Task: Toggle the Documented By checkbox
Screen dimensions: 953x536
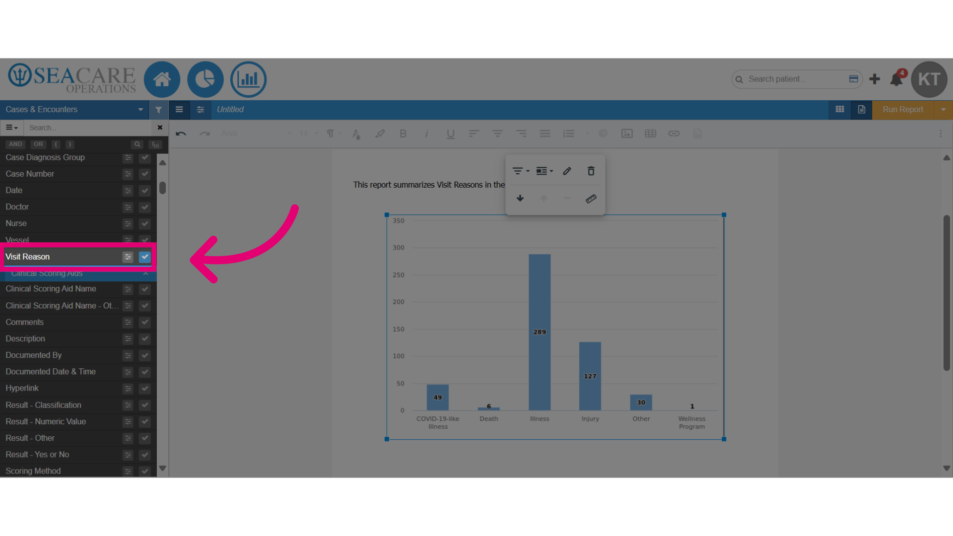Action: click(144, 355)
